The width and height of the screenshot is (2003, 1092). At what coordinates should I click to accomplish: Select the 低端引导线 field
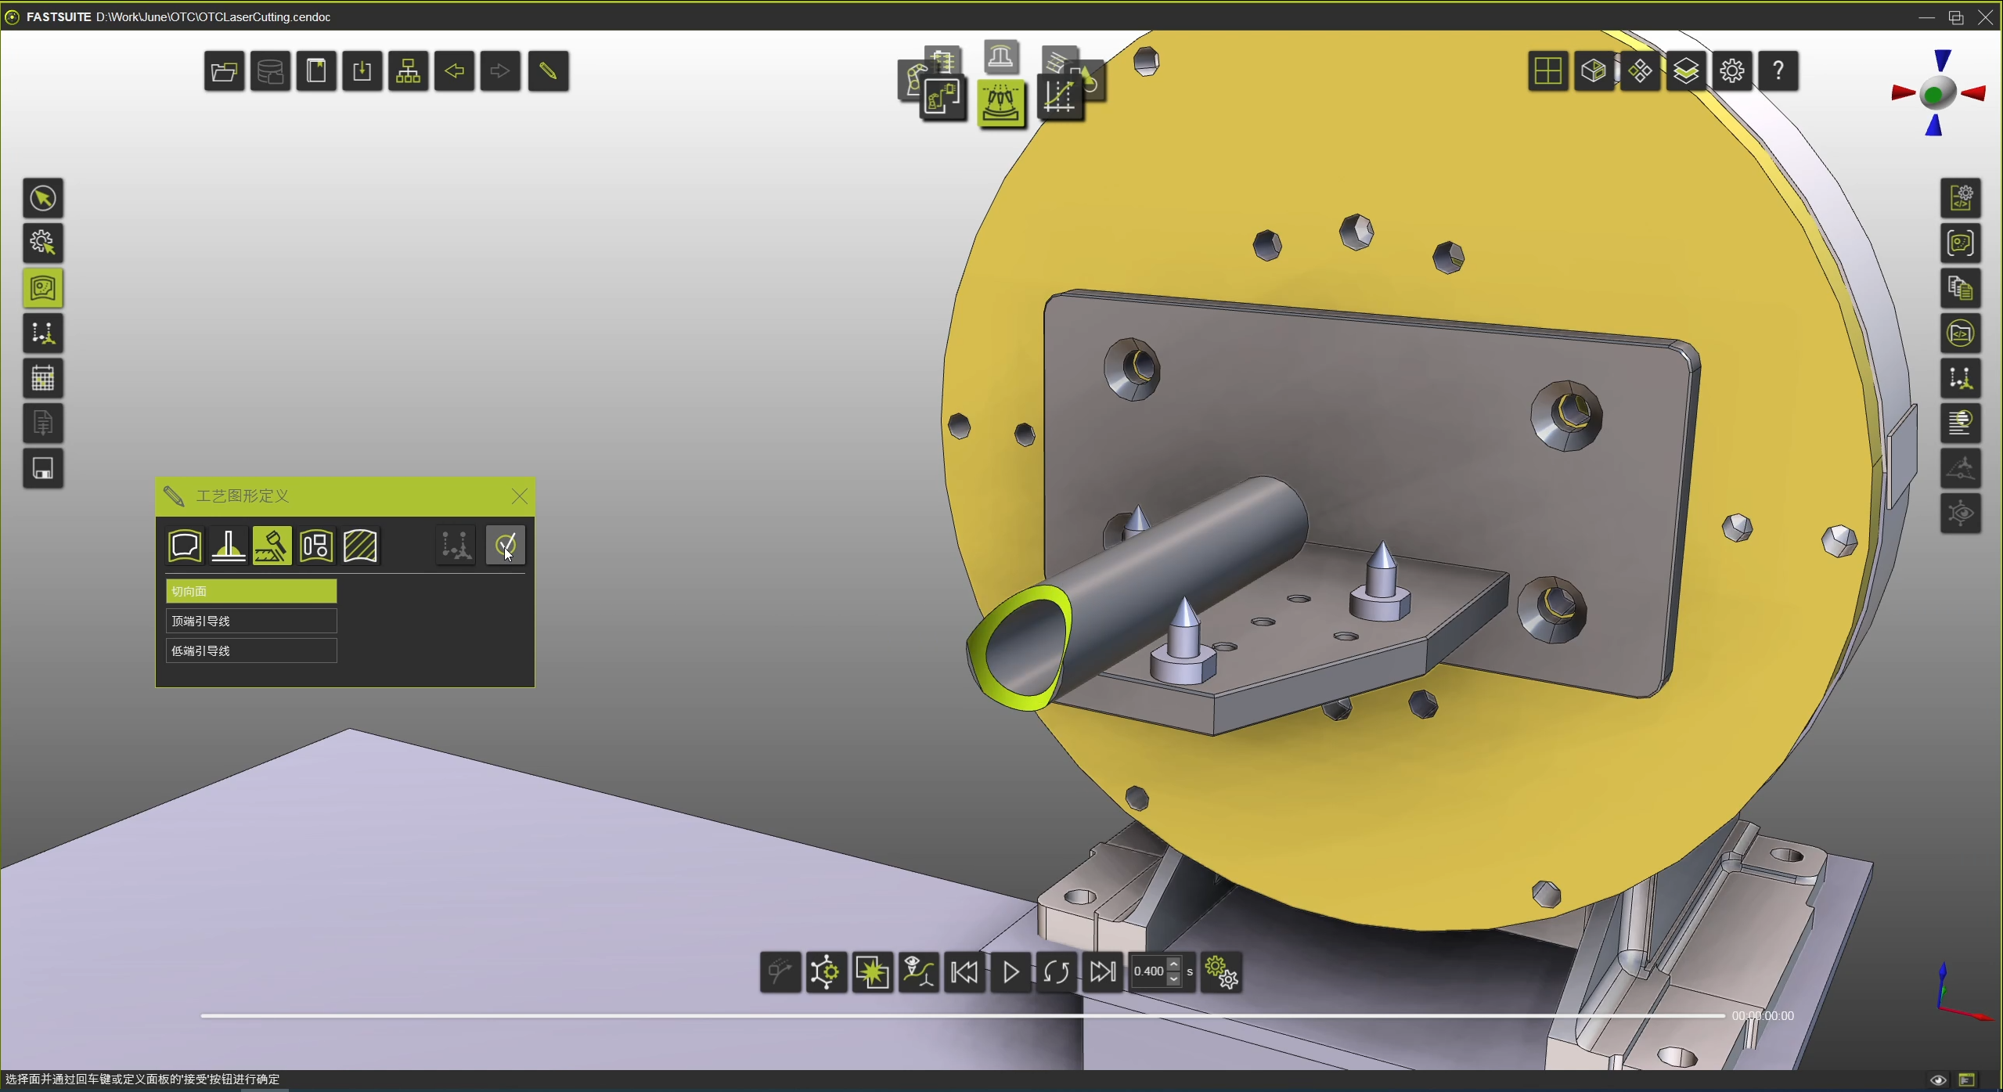tap(250, 651)
